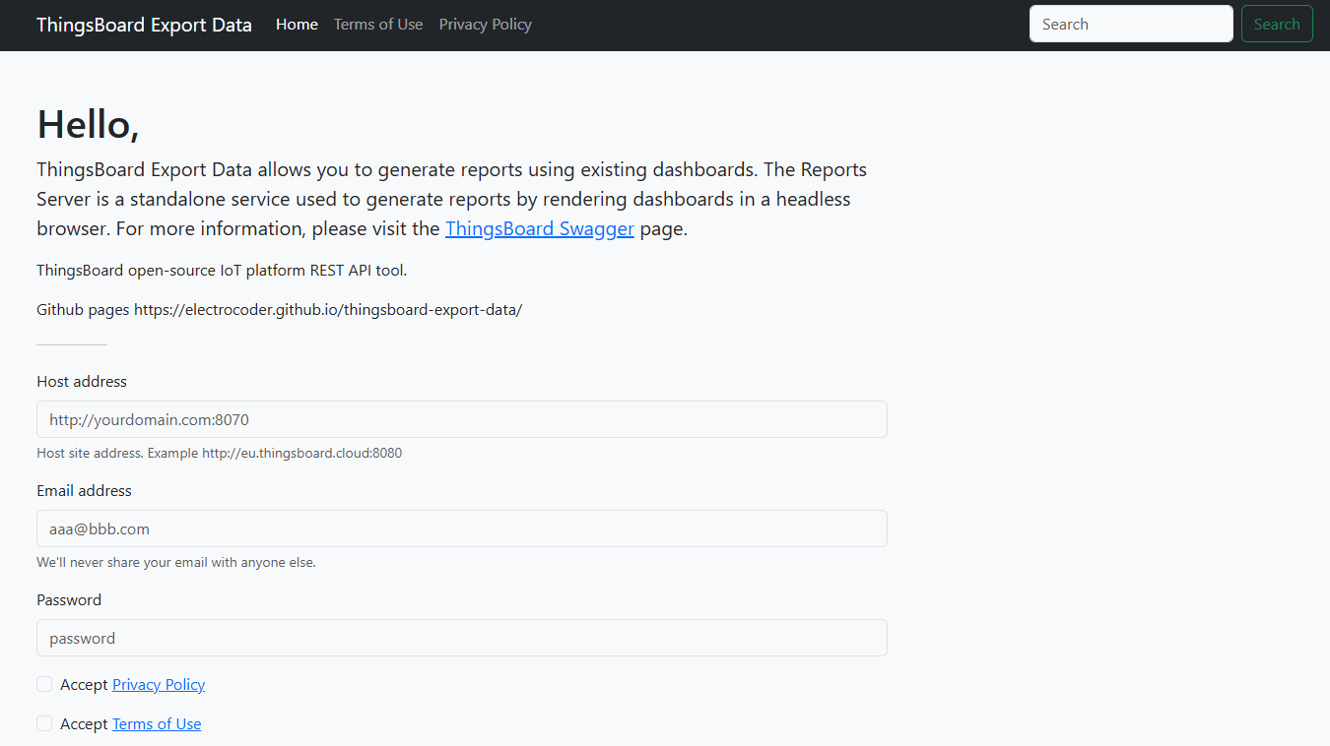Select the Home item in the navbar

(x=297, y=24)
